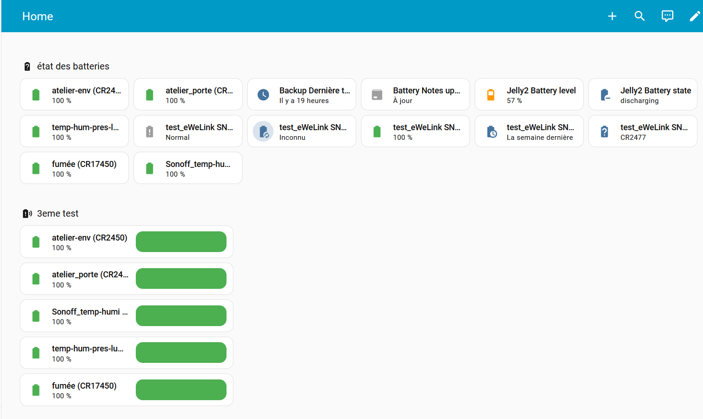Image resolution: width=703 pixels, height=419 pixels.
Task: Select the état des batteries heading
Action: pos(73,66)
